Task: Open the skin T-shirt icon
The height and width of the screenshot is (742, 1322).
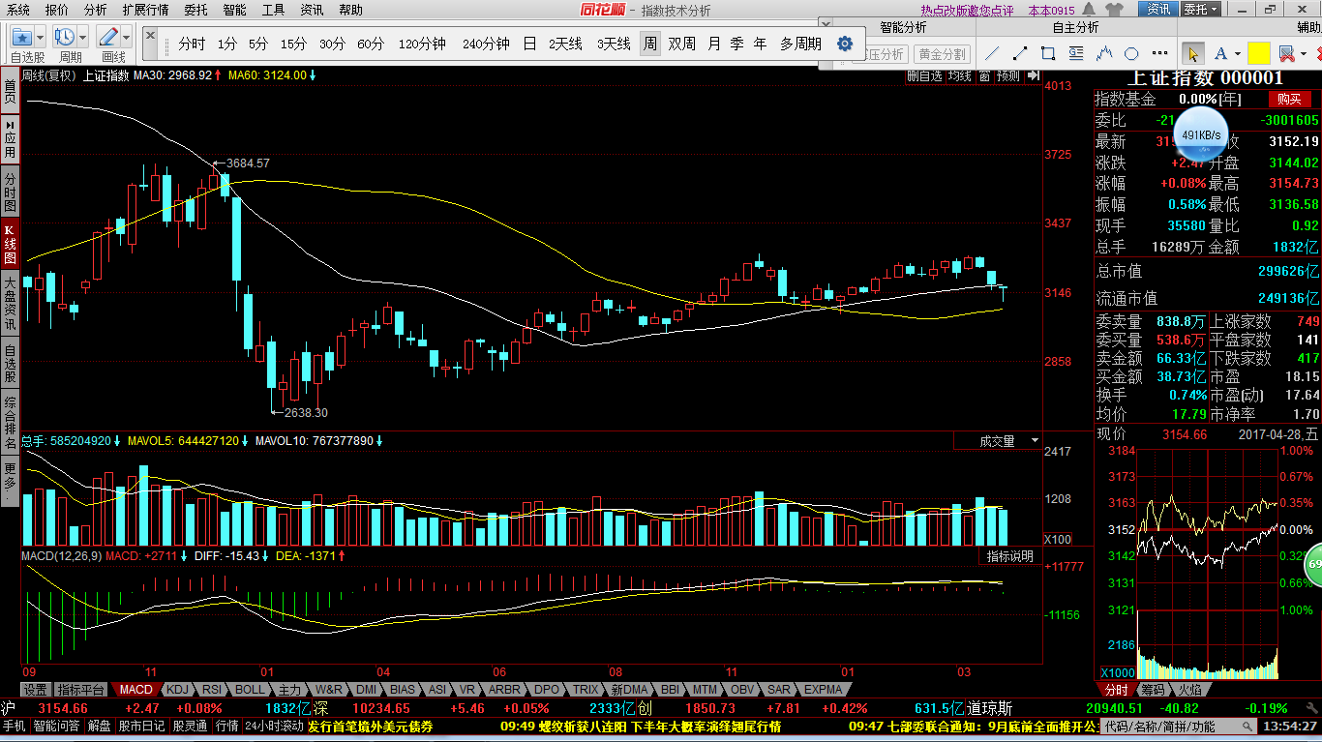Action: pyautogui.click(x=1113, y=10)
